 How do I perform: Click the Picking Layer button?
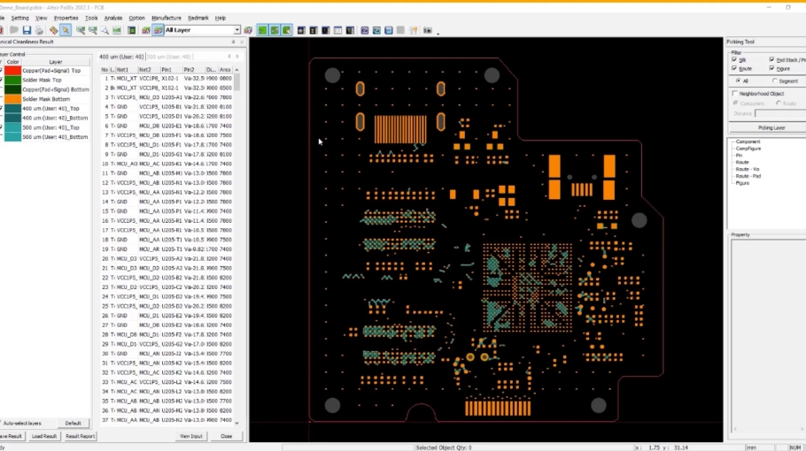tap(771, 127)
